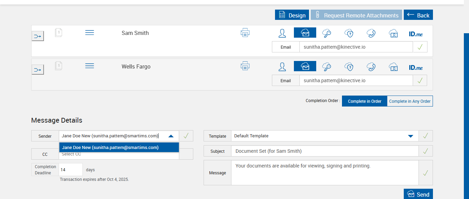Choose the phone authentication icon for Sam Smith
Image resolution: width=469 pixels, height=199 pixels.
371,33
